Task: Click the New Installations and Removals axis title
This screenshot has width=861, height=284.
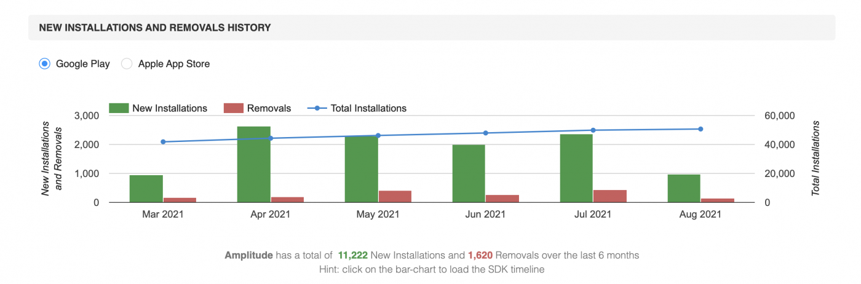Action: (x=52, y=159)
